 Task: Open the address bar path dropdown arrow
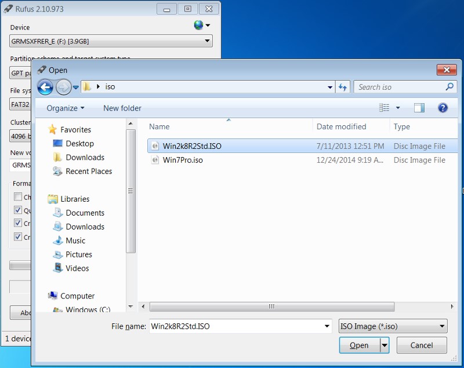(330, 87)
